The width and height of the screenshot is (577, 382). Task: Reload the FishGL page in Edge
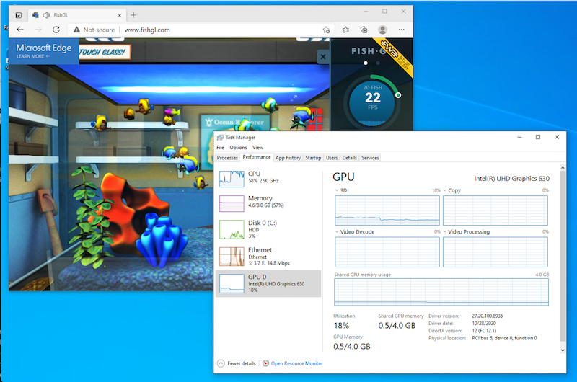57,30
